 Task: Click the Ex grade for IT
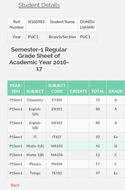click(116, 137)
